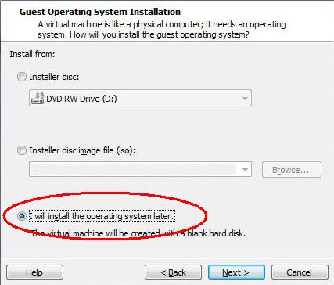
Task: Click the Installer disc image file (iso): label
Action: pos(82,150)
